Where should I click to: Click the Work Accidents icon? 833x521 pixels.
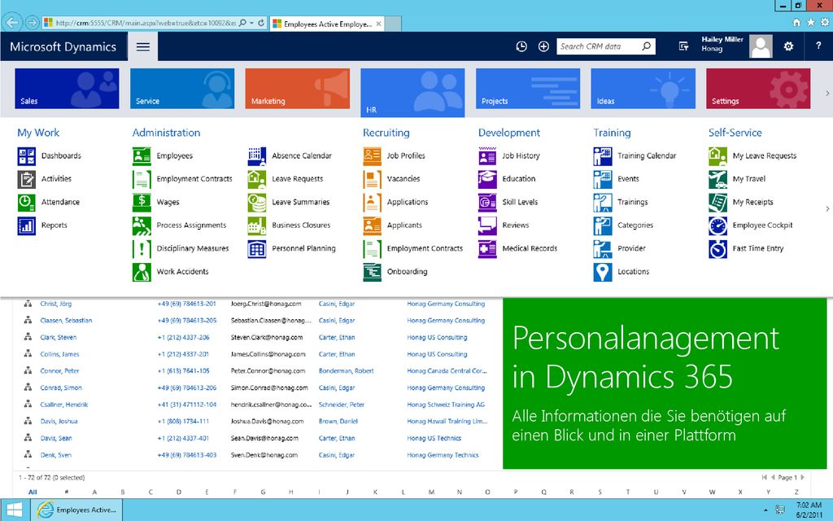tap(142, 272)
